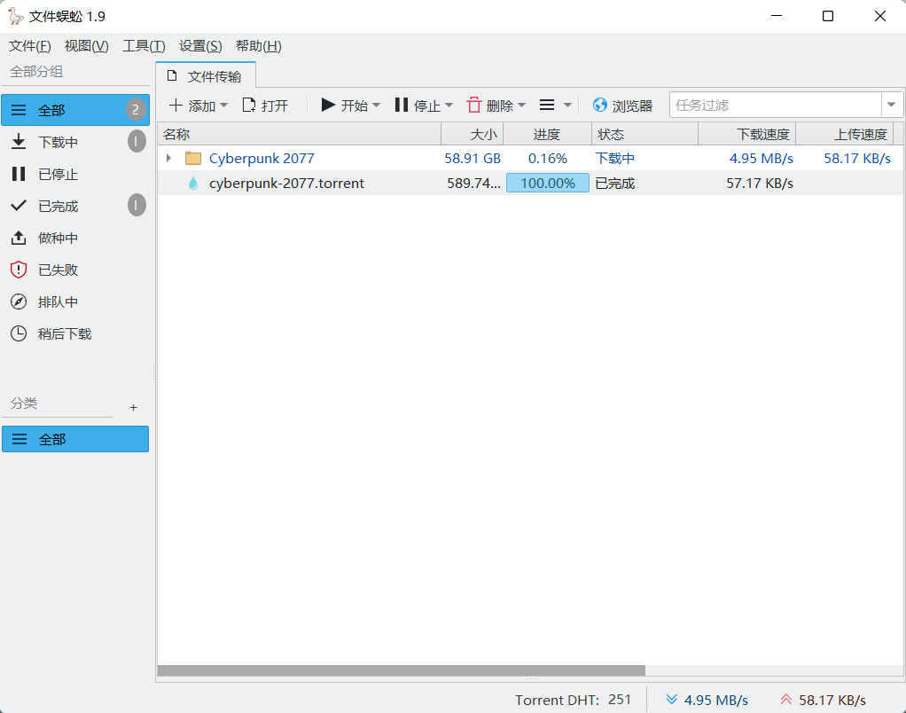Add a new category with plus button
Viewport: 906px width, 713px height.
[x=134, y=407]
